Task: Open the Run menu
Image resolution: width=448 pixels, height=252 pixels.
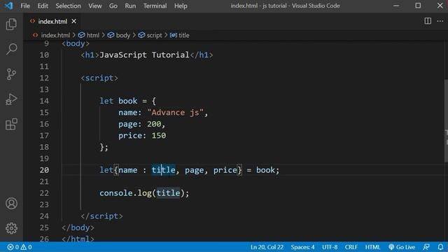Action: coord(130,6)
